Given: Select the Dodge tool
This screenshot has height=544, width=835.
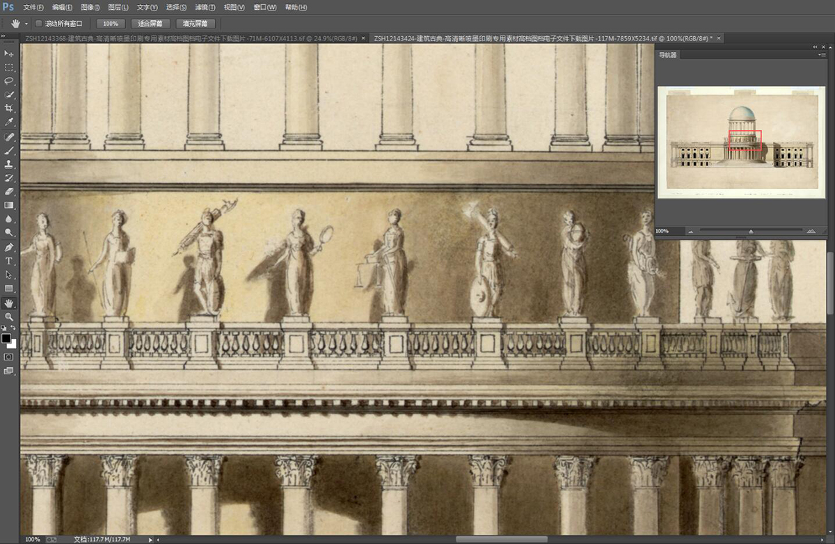Looking at the screenshot, I should (9, 233).
